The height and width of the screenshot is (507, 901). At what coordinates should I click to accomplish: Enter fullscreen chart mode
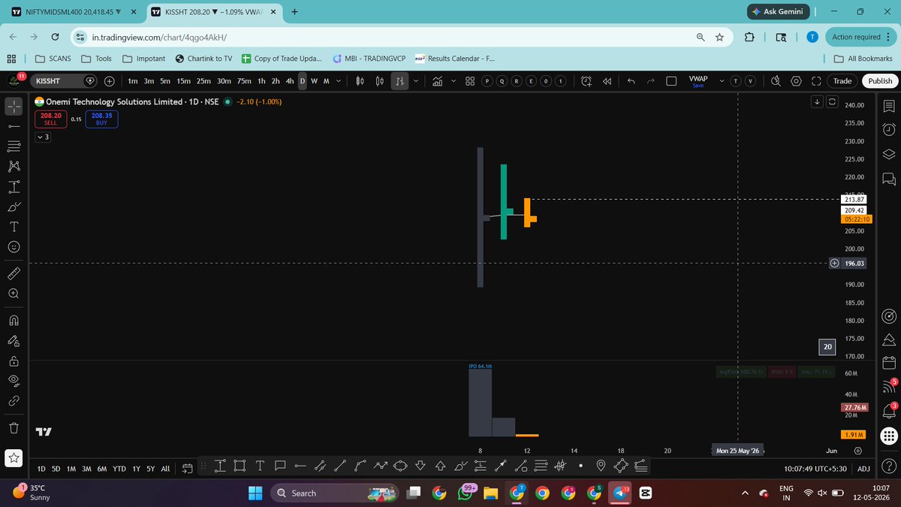(x=817, y=81)
